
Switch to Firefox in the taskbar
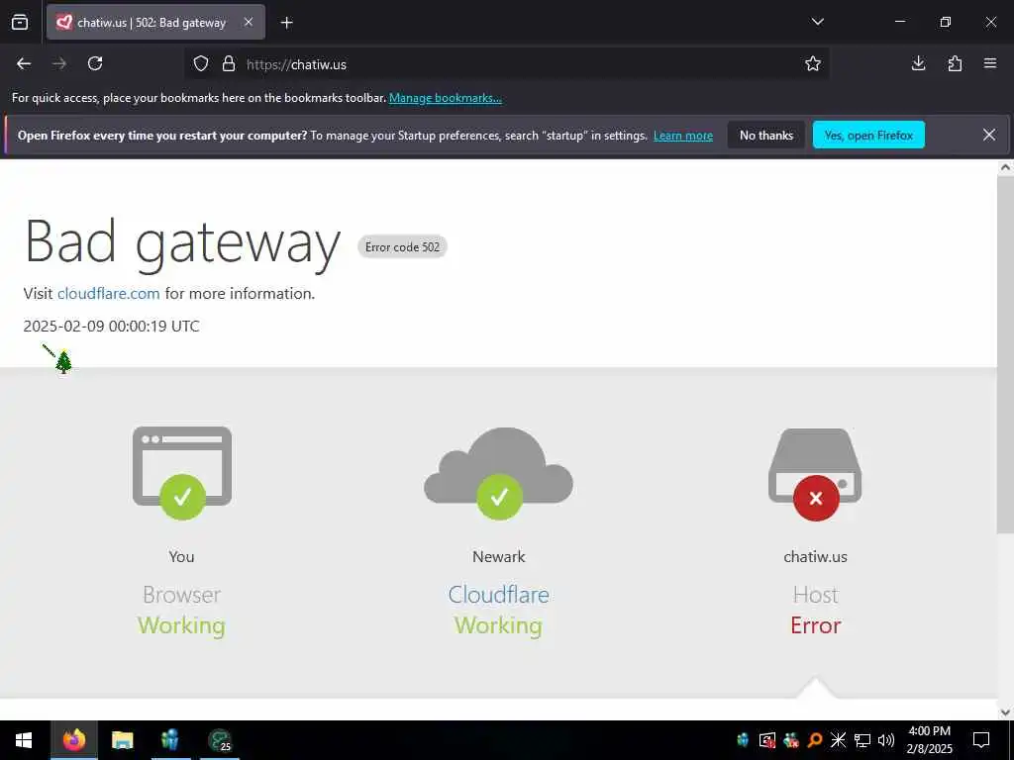(74, 740)
